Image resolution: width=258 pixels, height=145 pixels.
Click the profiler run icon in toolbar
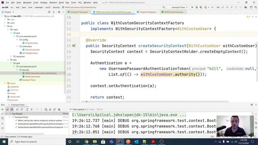[205, 7]
